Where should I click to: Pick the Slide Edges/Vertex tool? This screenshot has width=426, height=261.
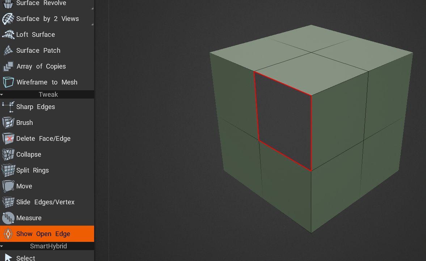tap(45, 202)
